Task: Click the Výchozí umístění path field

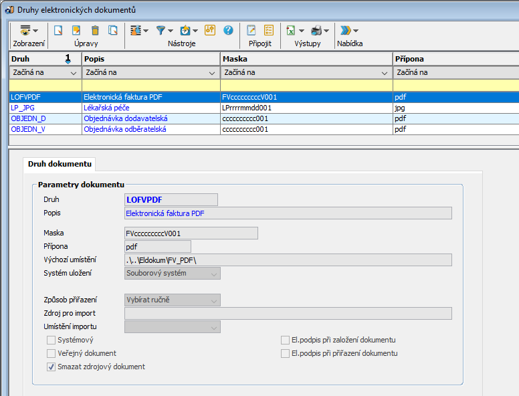Action: (288, 260)
